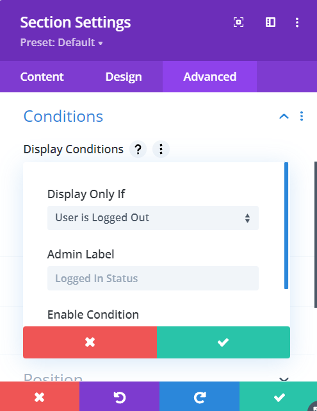Save section settings with bottom green check
The height and width of the screenshot is (411, 317).
pyautogui.click(x=279, y=397)
